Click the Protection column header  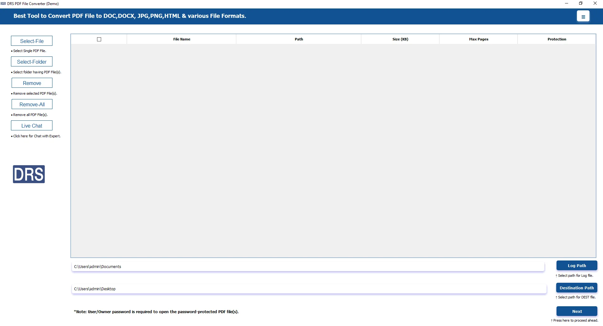click(x=557, y=39)
